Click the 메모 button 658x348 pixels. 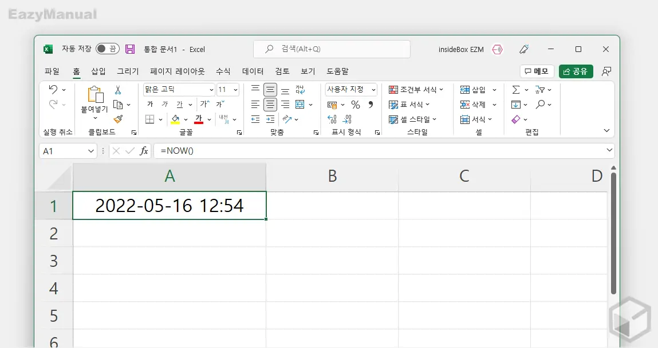click(537, 71)
